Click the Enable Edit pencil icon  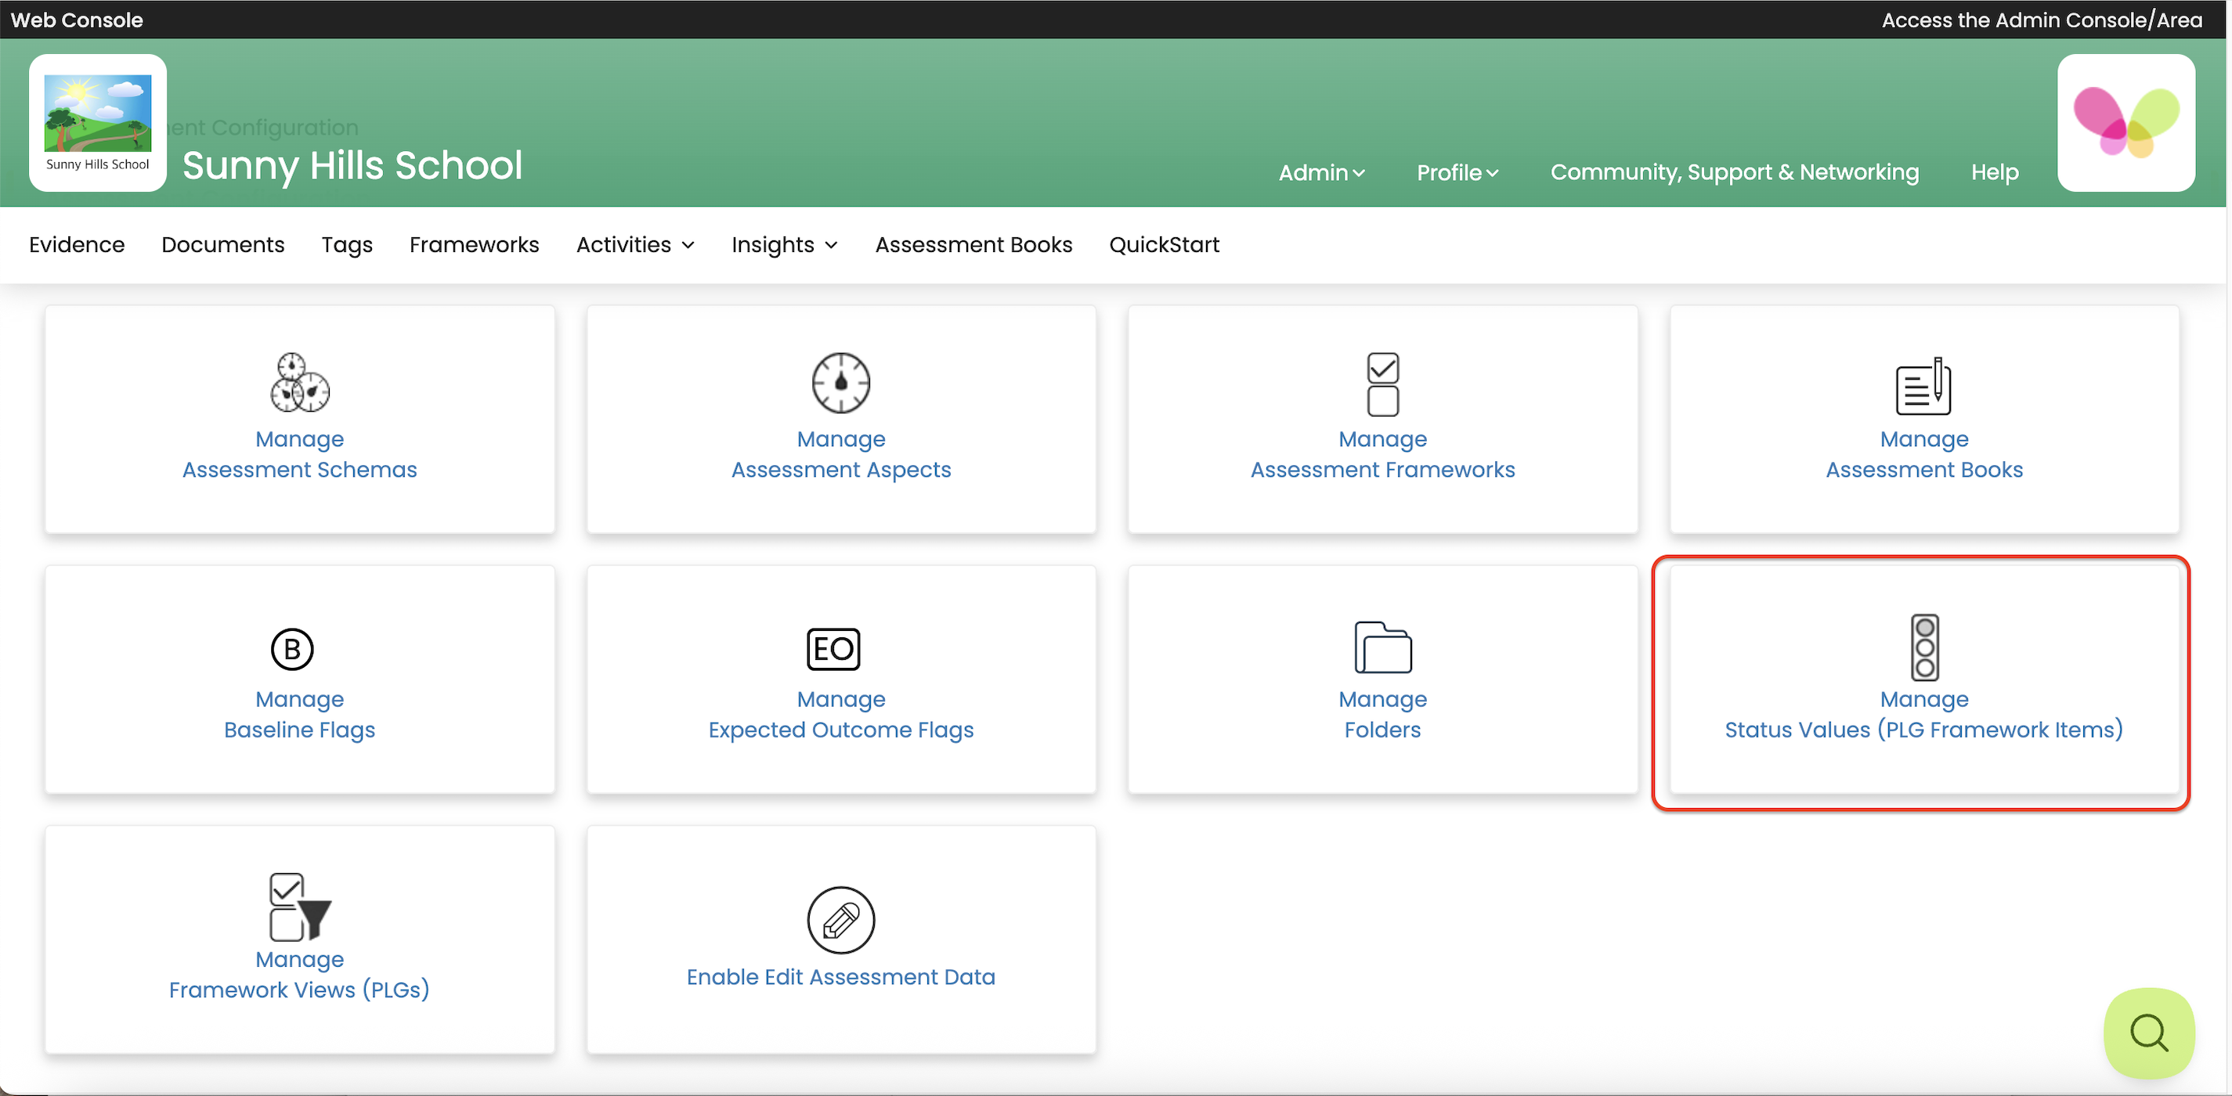(840, 919)
